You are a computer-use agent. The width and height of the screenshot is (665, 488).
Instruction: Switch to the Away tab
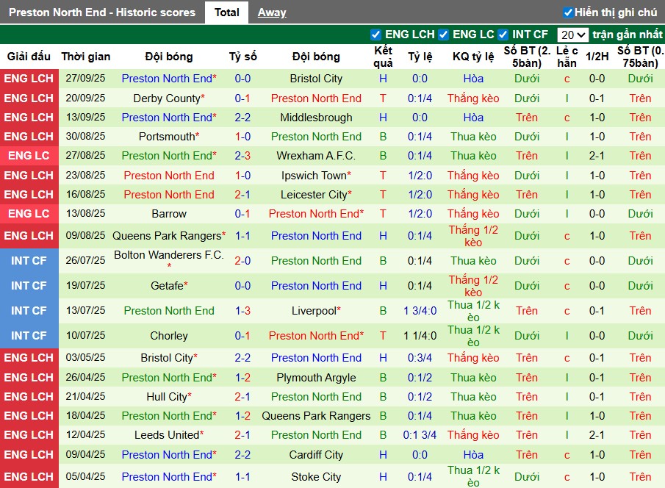(272, 12)
